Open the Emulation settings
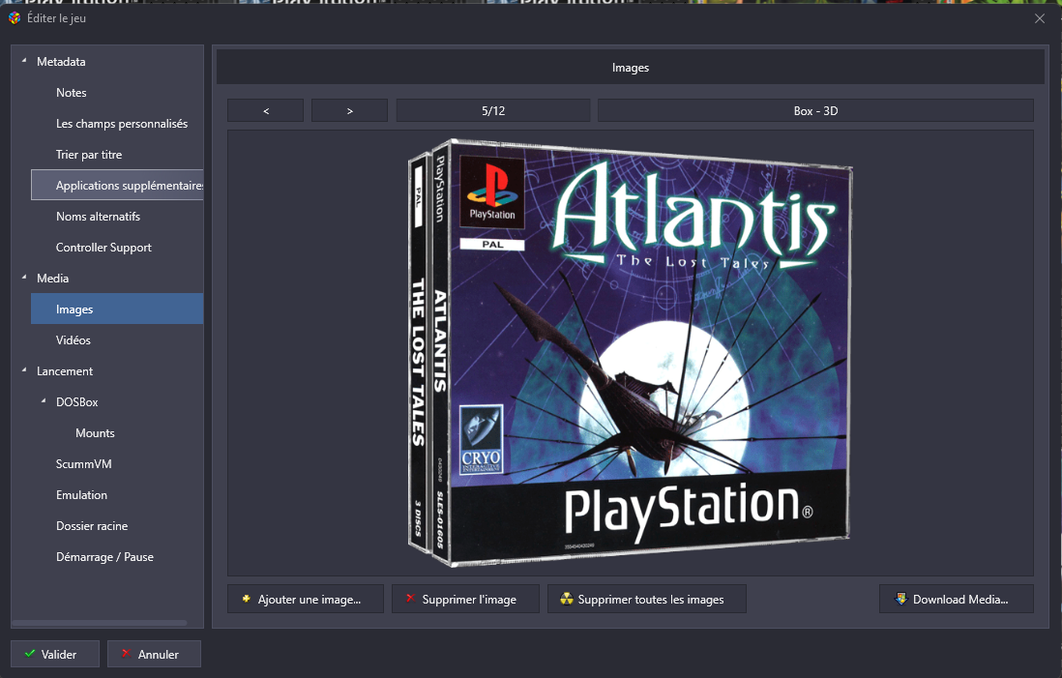 [x=81, y=495]
